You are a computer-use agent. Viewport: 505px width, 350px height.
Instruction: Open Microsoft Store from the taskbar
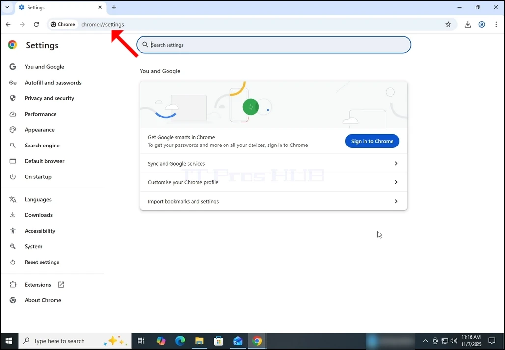click(x=219, y=341)
